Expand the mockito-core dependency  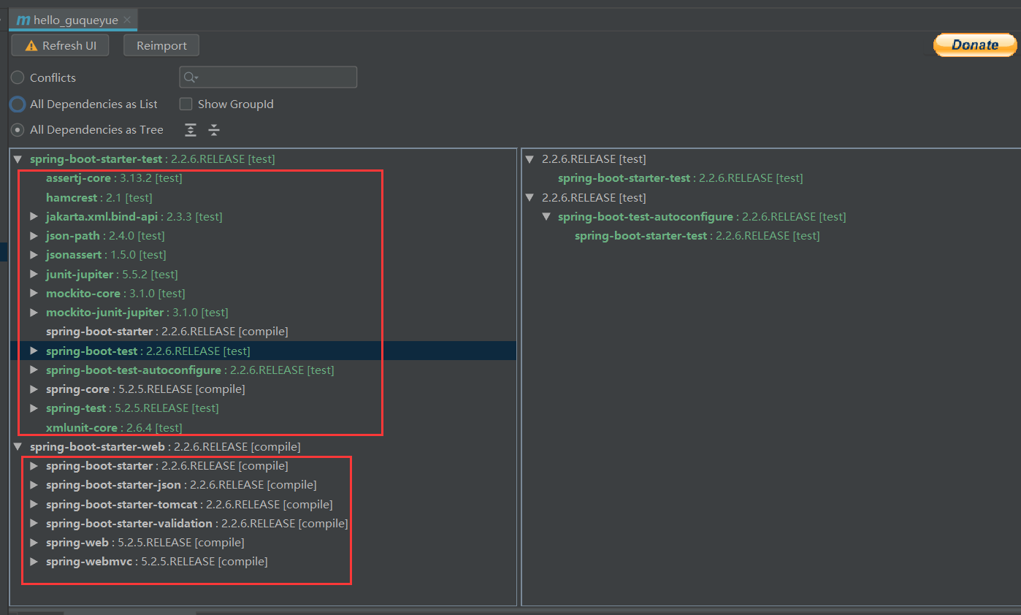[x=33, y=293]
